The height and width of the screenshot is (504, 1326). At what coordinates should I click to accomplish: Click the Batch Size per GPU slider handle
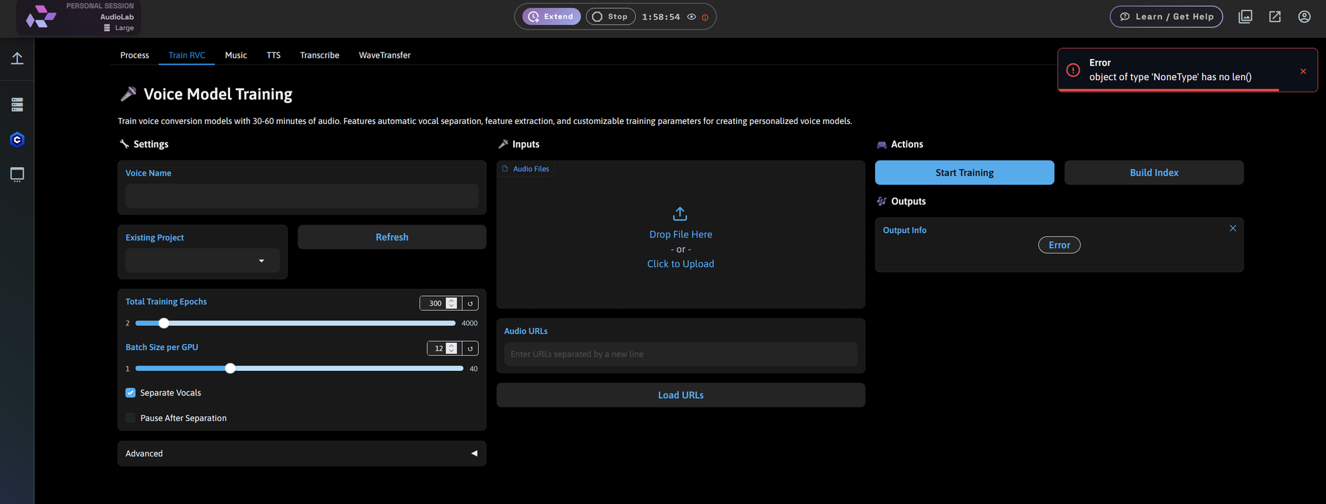230,368
